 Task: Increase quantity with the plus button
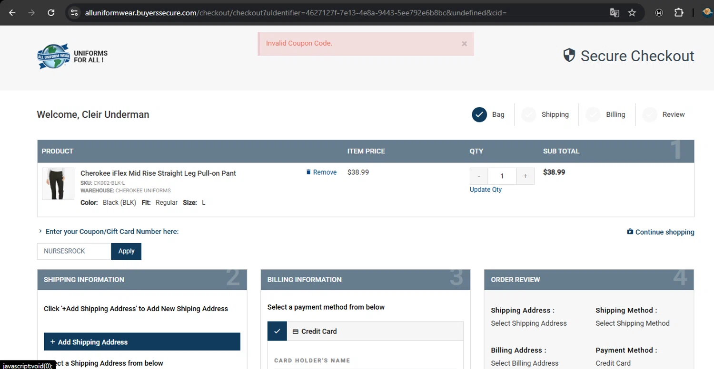526,176
